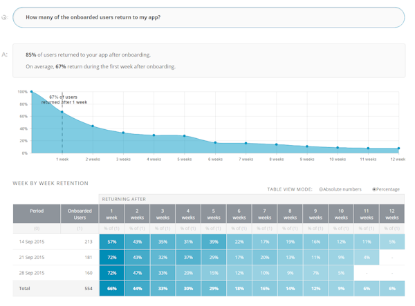Select the 21 Sep 2015 period row

pos(37,257)
